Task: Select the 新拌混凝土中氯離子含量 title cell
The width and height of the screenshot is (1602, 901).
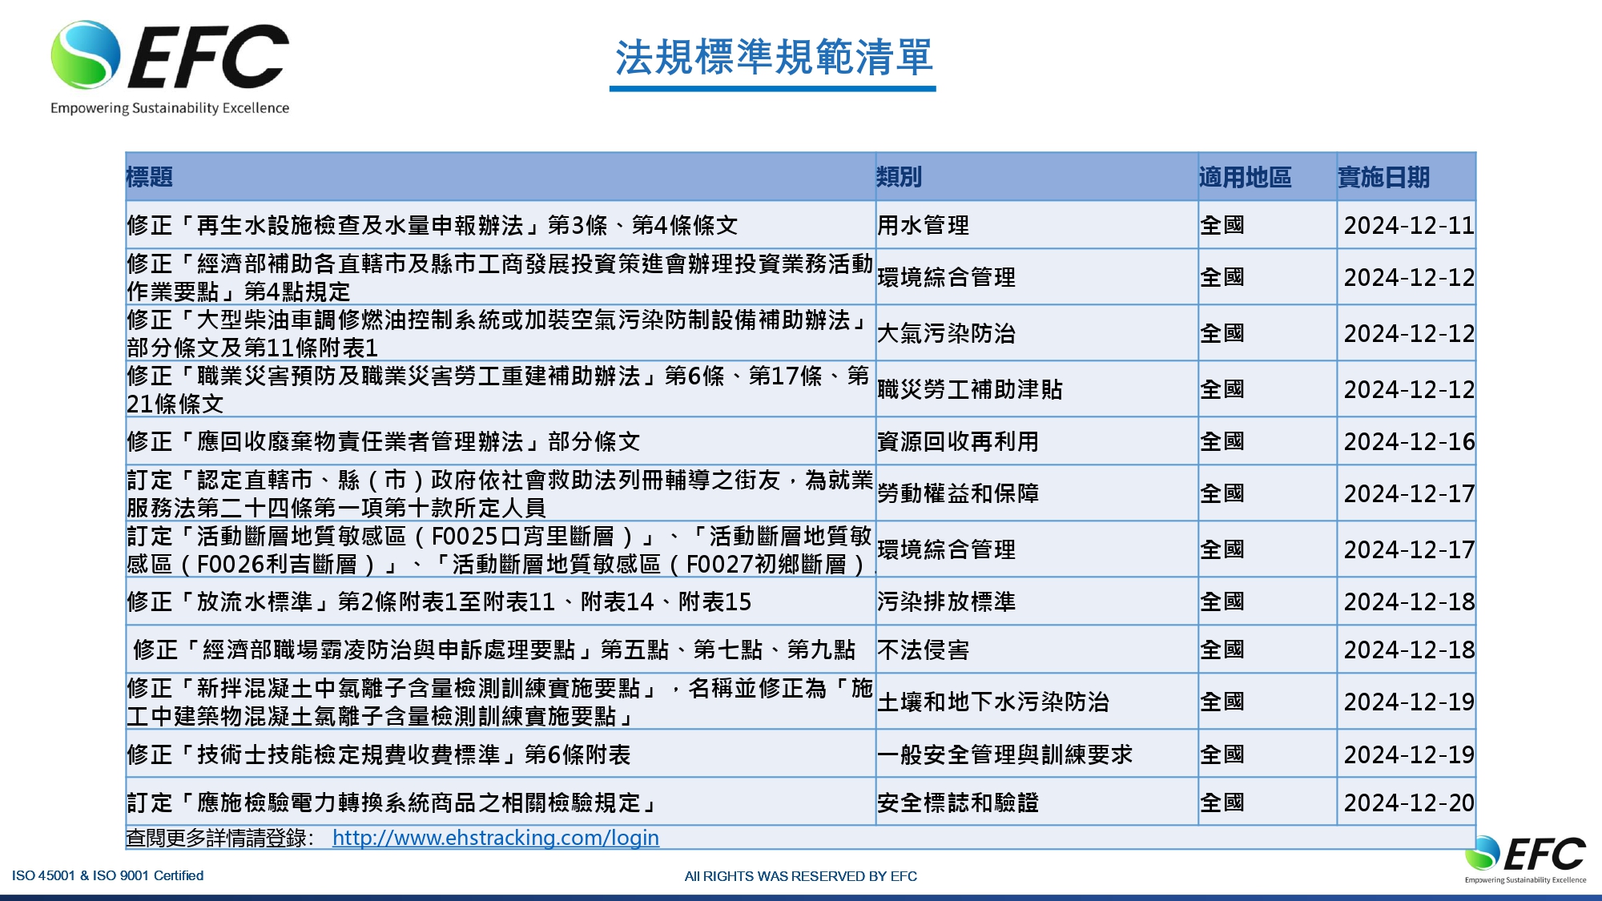Action: pos(501,702)
